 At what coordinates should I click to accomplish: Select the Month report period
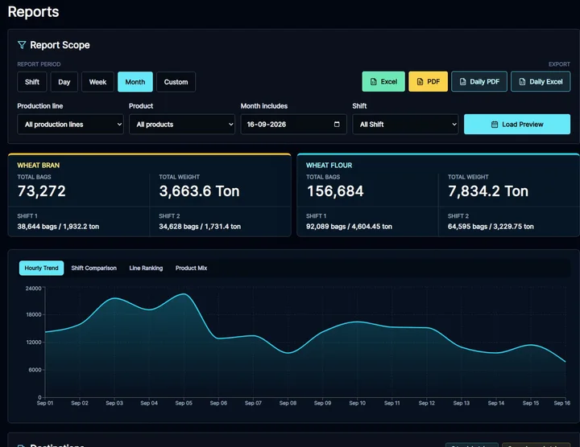tap(135, 82)
